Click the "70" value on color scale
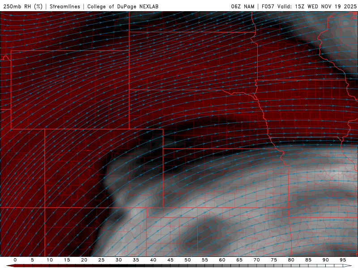 click(256, 260)
